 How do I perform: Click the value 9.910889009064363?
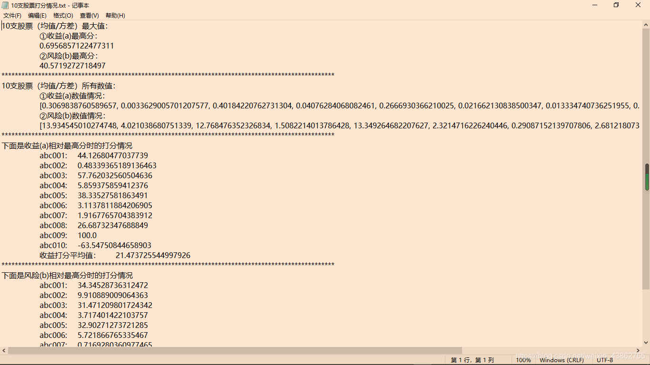[x=113, y=296]
